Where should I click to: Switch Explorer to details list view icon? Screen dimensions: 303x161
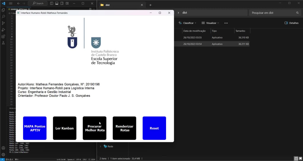(296, 159)
